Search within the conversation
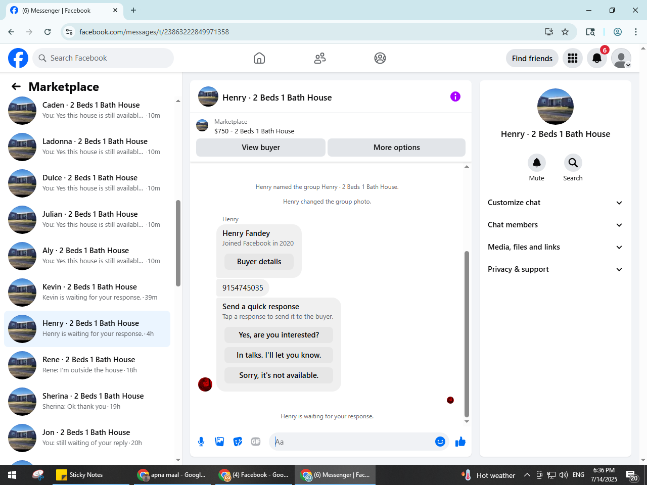Image resolution: width=647 pixels, height=485 pixels. [x=573, y=163]
